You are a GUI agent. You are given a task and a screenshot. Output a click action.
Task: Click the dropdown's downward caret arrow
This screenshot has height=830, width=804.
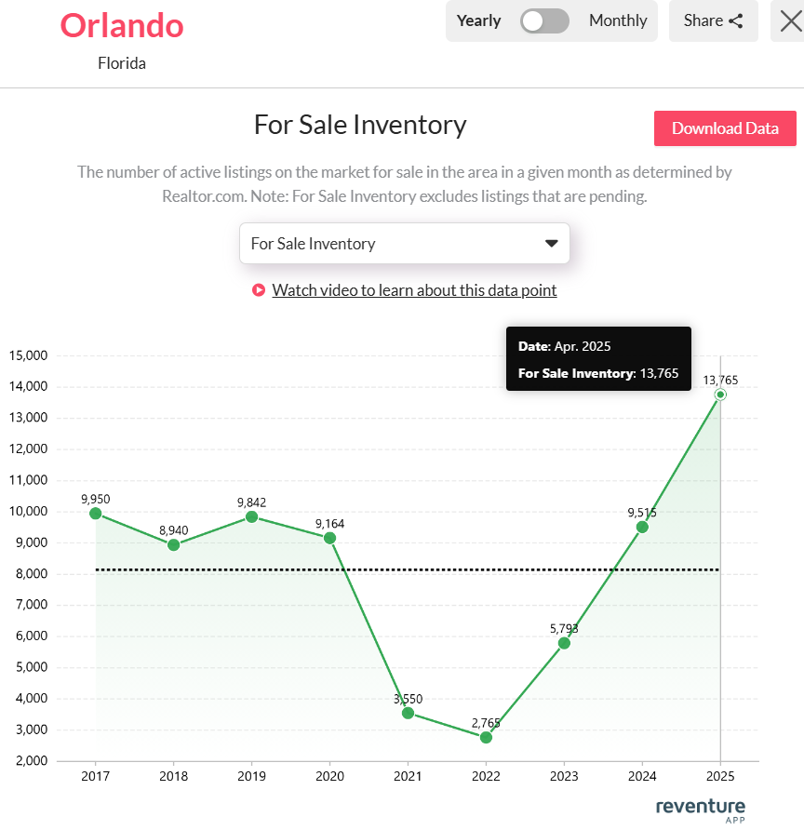pyautogui.click(x=550, y=243)
